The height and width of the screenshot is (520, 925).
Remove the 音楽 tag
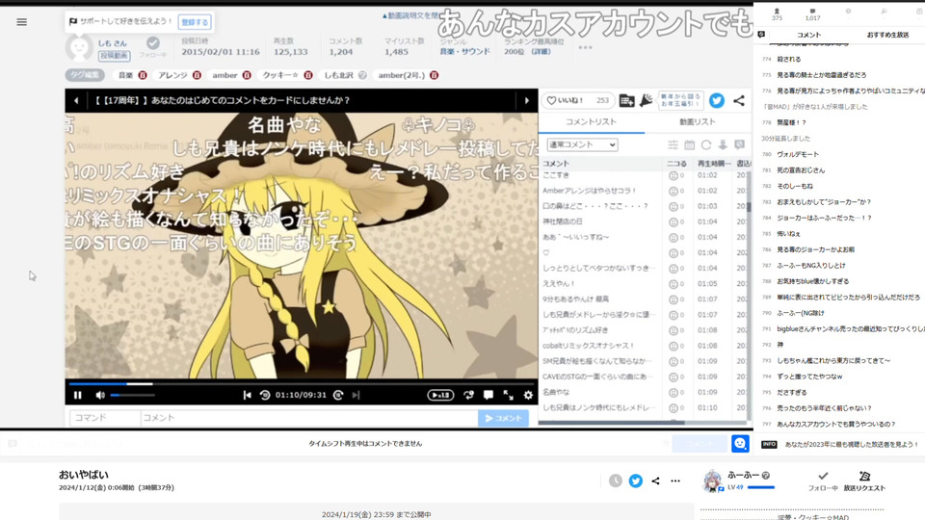click(x=143, y=75)
